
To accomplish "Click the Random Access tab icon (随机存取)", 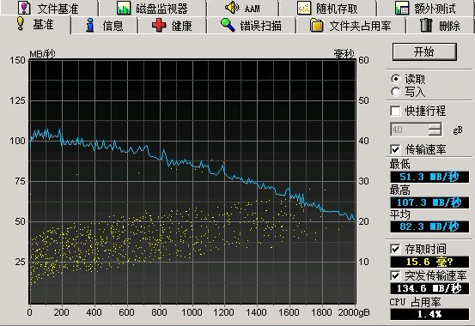I will pos(304,9).
